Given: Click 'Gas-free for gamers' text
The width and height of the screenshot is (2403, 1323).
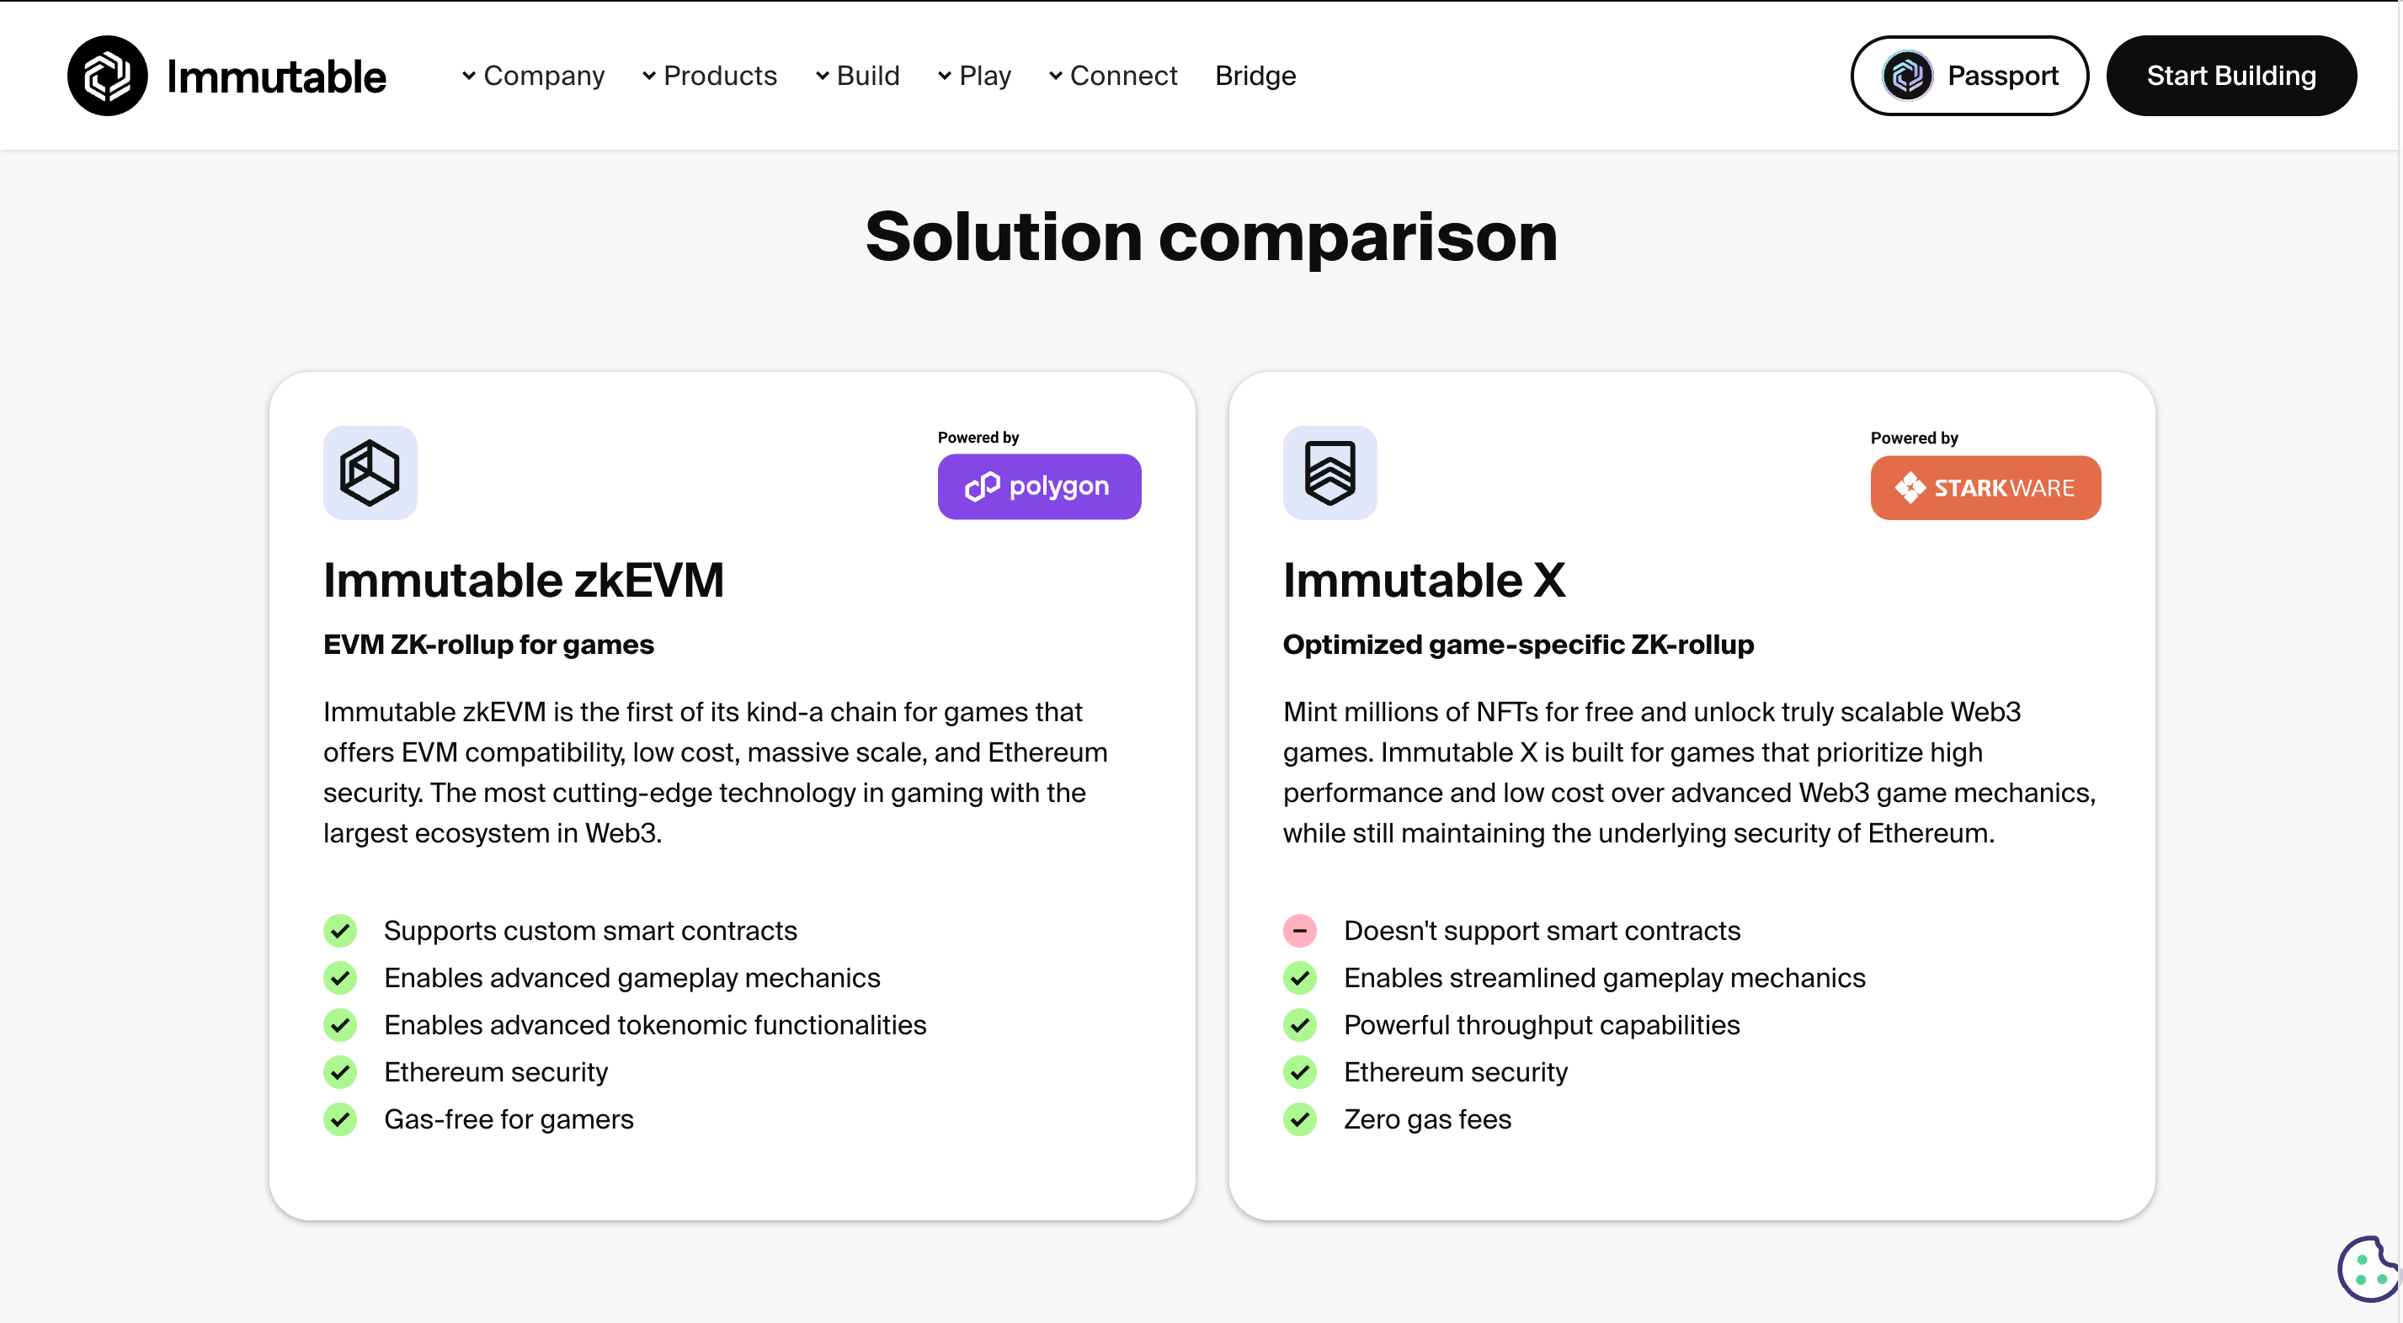Looking at the screenshot, I should point(509,1118).
